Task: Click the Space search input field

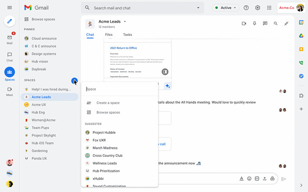Action: point(120,89)
